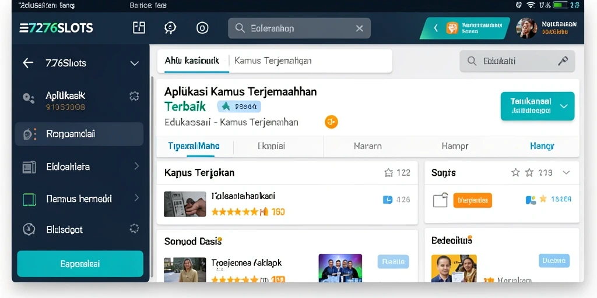Click the Wi-Fi icon in status bar
The image size is (597, 298).
click(x=531, y=5)
